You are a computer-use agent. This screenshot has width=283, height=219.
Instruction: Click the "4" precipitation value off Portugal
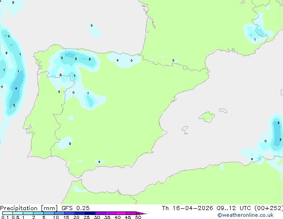click(x=16, y=88)
